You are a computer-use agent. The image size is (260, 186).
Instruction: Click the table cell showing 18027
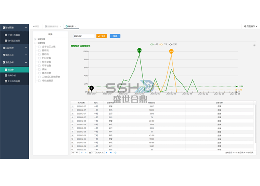pyautogui.click(x=152, y=146)
